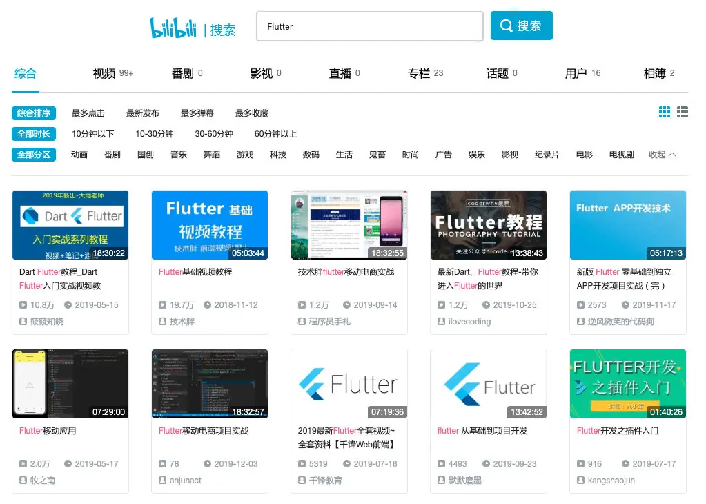Open 技术胖flutter移动电商实战 video thumbnail
706x504 pixels.
point(349,225)
